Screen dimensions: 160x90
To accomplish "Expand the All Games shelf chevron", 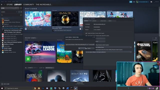I will pos(37,68).
